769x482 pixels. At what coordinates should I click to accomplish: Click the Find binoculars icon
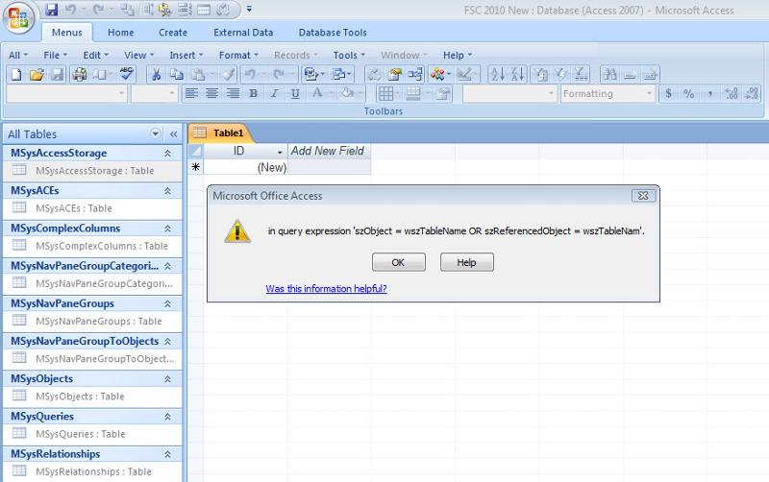pyautogui.click(x=610, y=75)
